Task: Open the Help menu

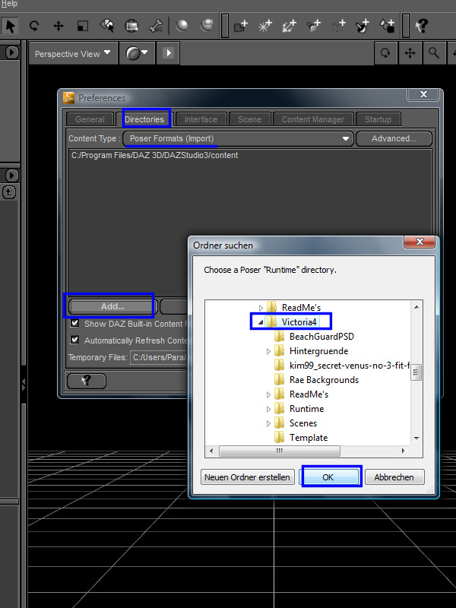Action: (9, 4)
